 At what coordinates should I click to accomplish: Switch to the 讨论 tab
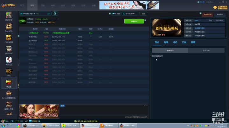pyautogui.click(x=175, y=42)
